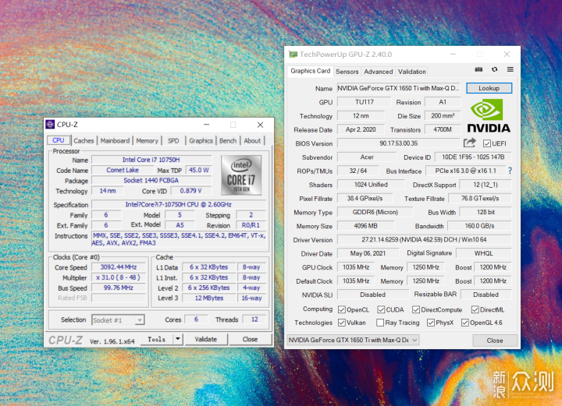
Task: Click the Validate button in CPU-Z
Action: [206, 339]
